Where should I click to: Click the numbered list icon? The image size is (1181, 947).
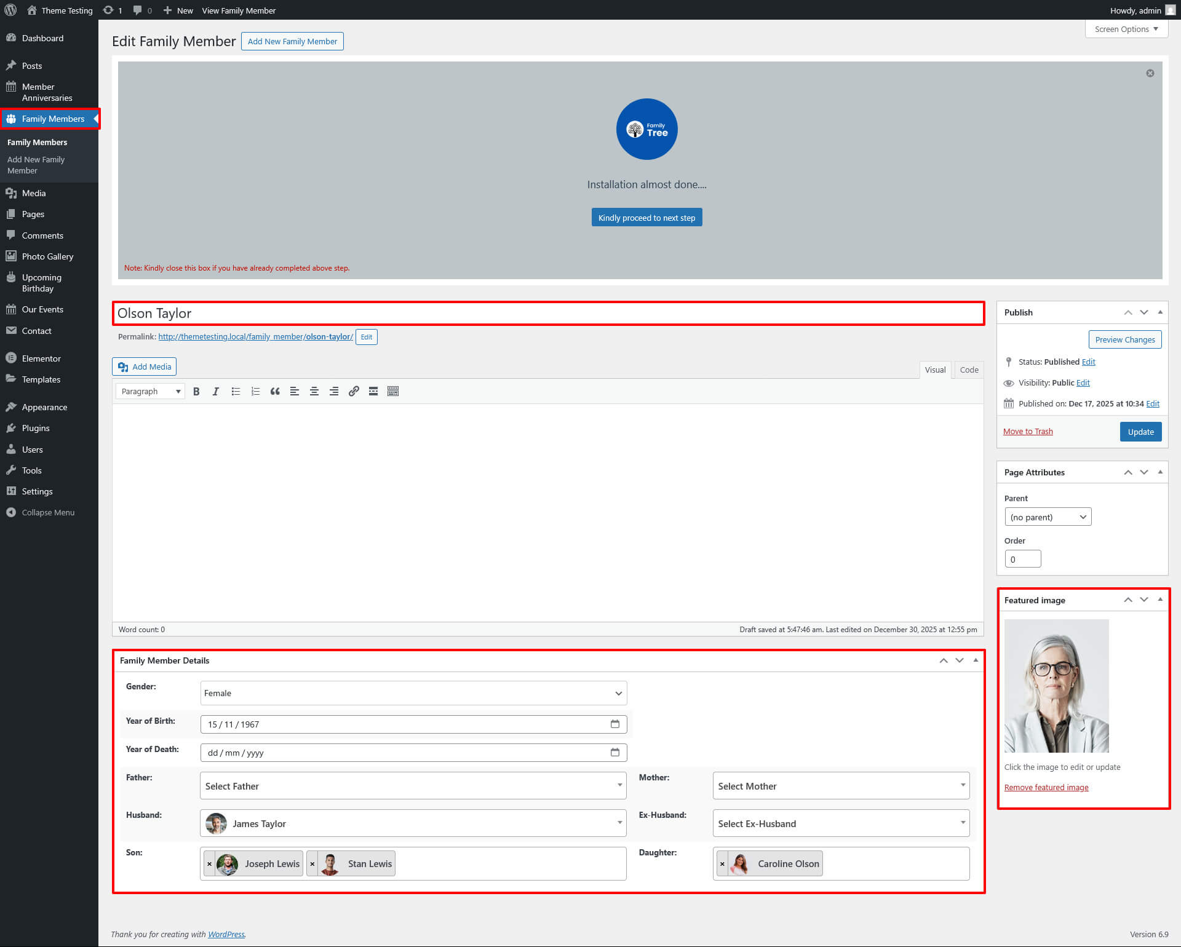(x=255, y=391)
